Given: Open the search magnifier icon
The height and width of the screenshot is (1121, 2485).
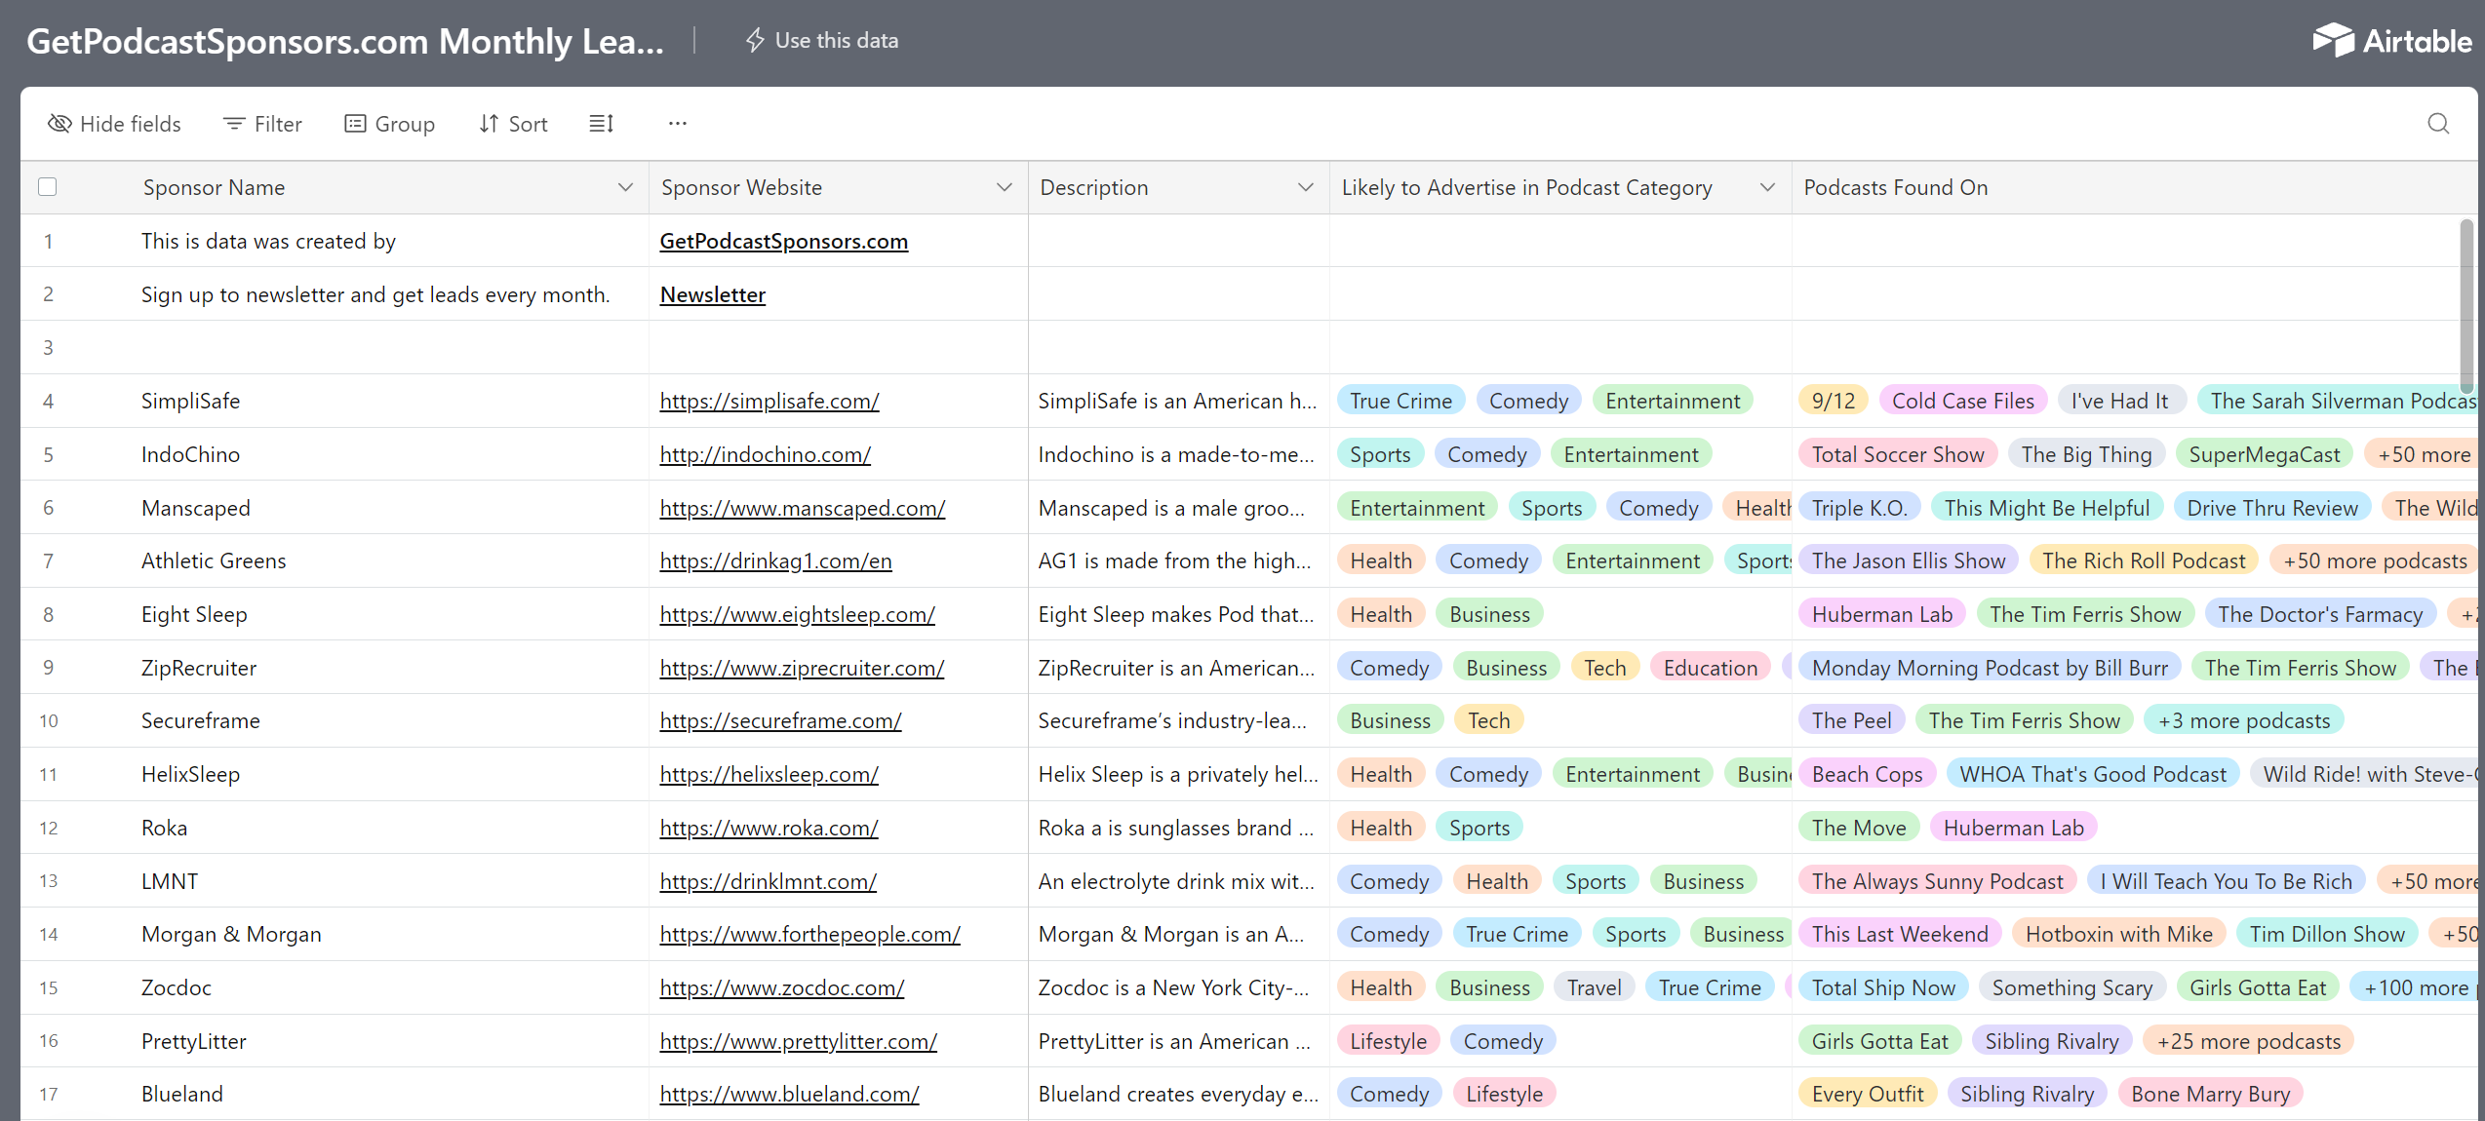Looking at the screenshot, I should click(2438, 124).
